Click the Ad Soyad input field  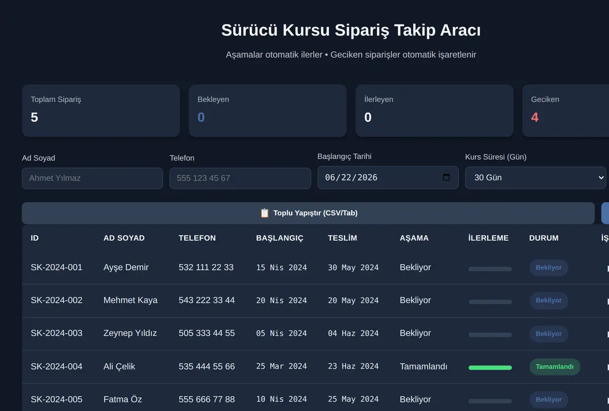[x=92, y=178]
